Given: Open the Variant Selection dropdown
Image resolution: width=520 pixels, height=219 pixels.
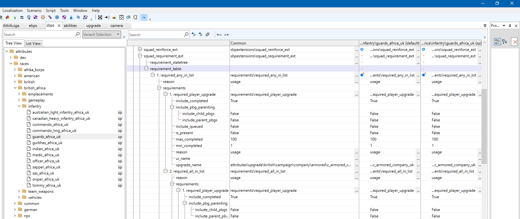Looking at the screenshot, I should tap(101, 35).
